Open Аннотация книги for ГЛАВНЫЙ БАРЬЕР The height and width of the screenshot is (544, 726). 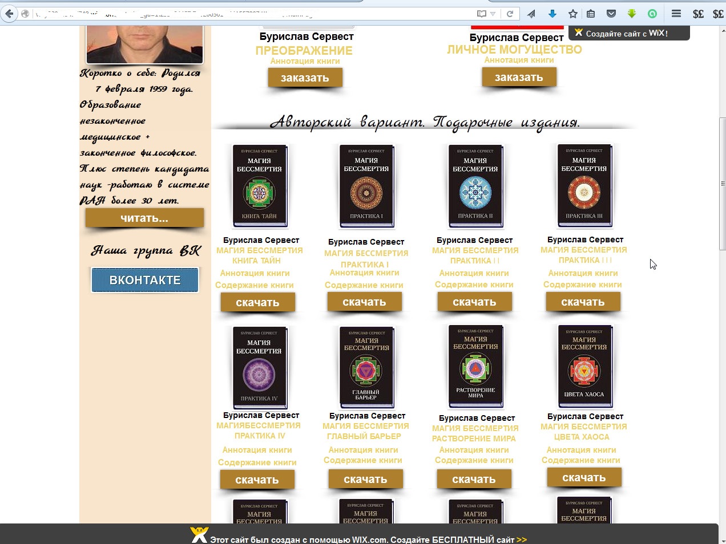(x=363, y=450)
